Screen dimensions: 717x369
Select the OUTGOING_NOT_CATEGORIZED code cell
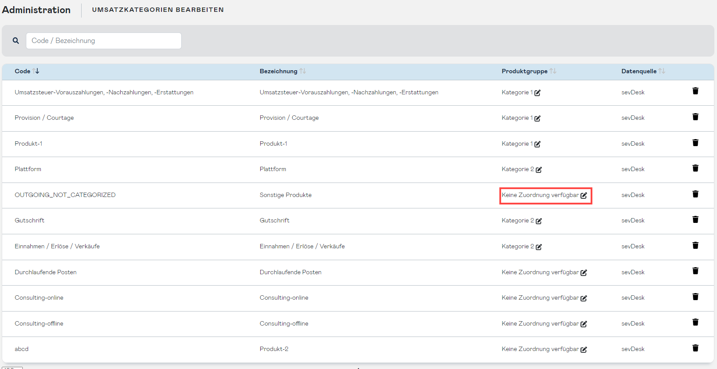click(x=65, y=195)
